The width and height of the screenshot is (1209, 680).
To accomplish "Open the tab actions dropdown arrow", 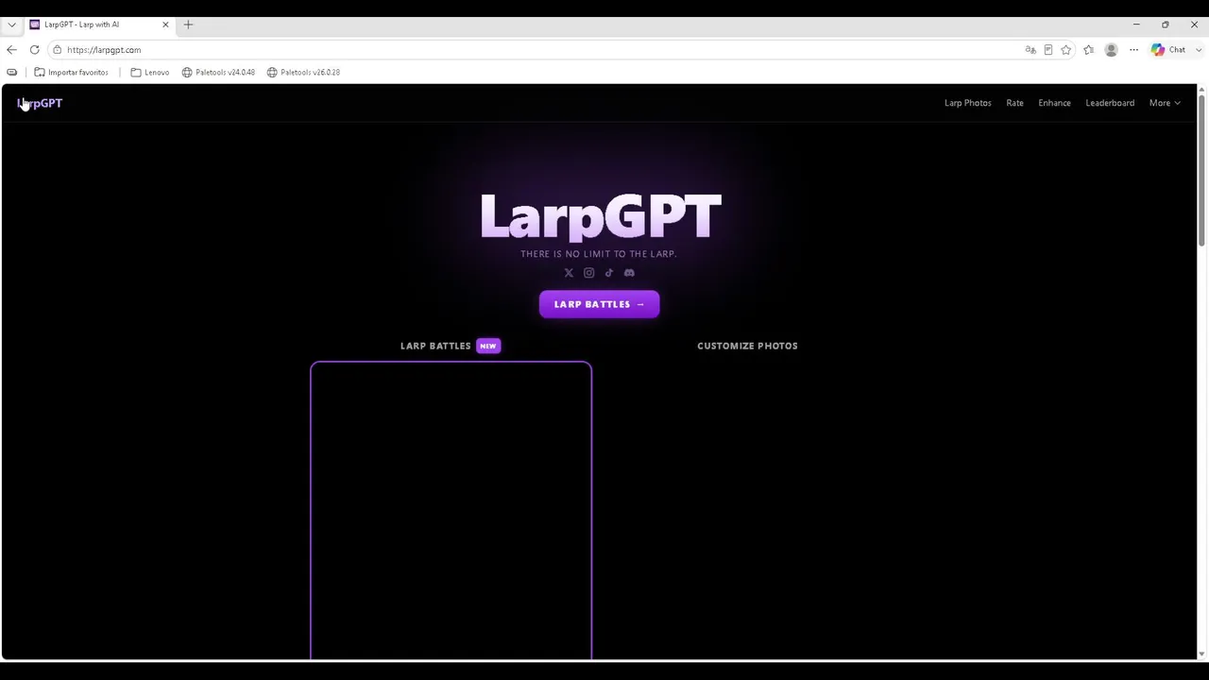I will pyautogui.click(x=11, y=25).
